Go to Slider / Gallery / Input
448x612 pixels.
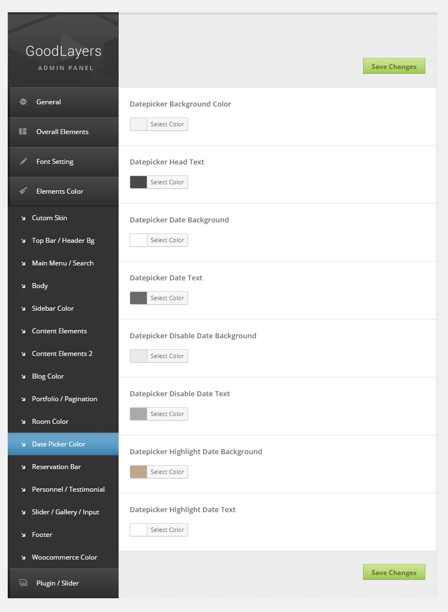coord(63,512)
